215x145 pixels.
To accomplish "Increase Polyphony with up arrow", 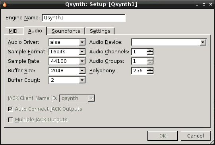I will pyautogui.click(x=150, y=69).
